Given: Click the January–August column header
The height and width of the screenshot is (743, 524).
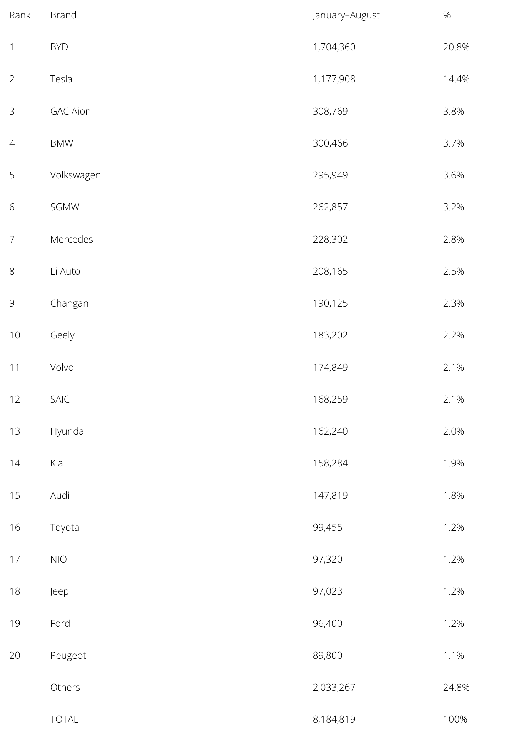Looking at the screenshot, I should [x=346, y=15].
